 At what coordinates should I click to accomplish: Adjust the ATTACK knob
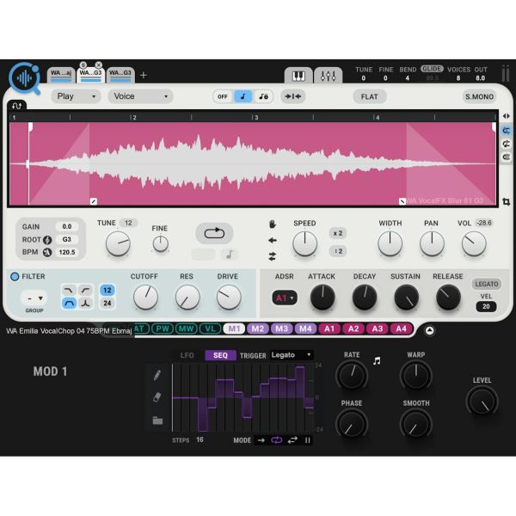(x=322, y=298)
